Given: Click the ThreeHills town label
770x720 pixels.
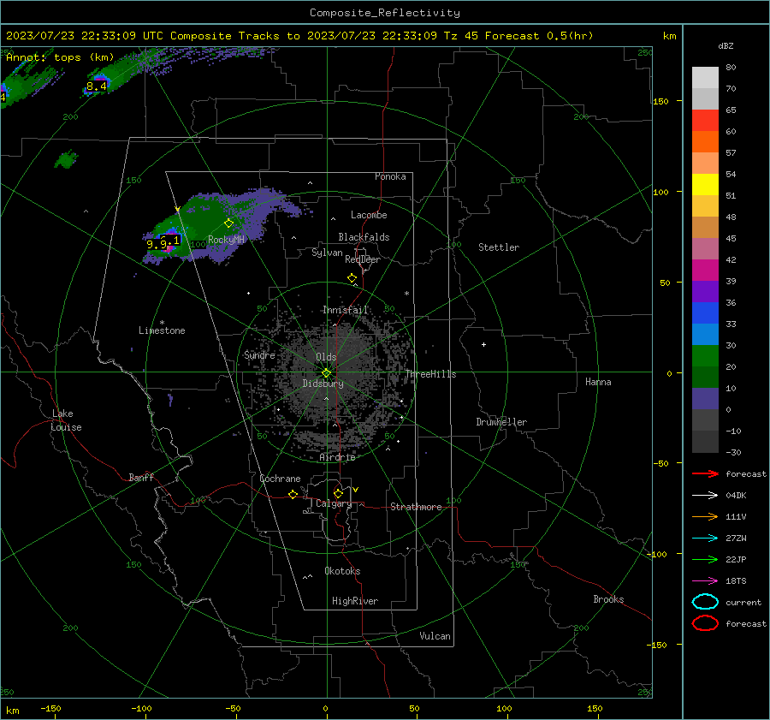Looking at the screenshot, I should (430, 374).
